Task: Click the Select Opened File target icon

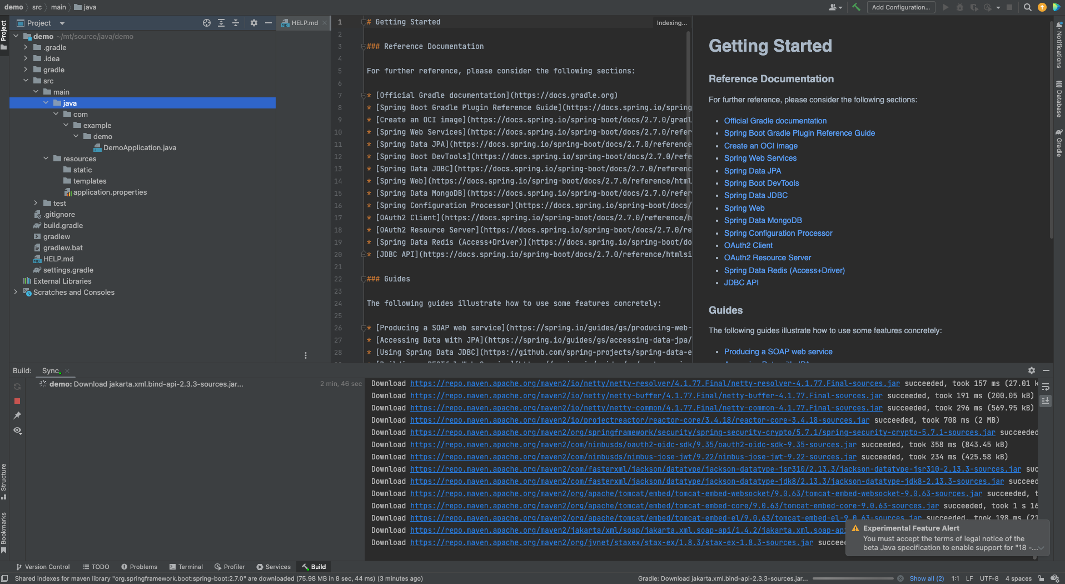Action: pyautogui.click(x=207, y=23)
